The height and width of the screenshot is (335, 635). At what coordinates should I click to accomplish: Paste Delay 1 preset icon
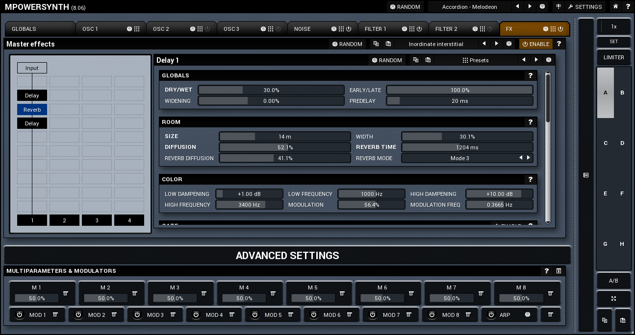[x=428, y=60]
